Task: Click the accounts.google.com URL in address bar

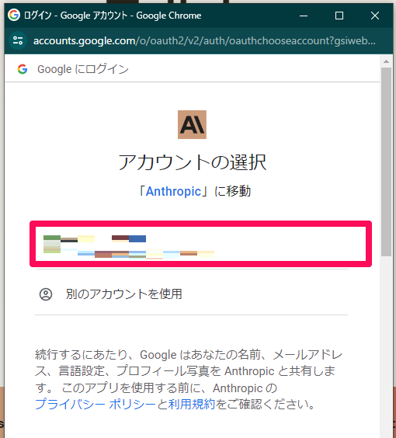Action: 204,41
